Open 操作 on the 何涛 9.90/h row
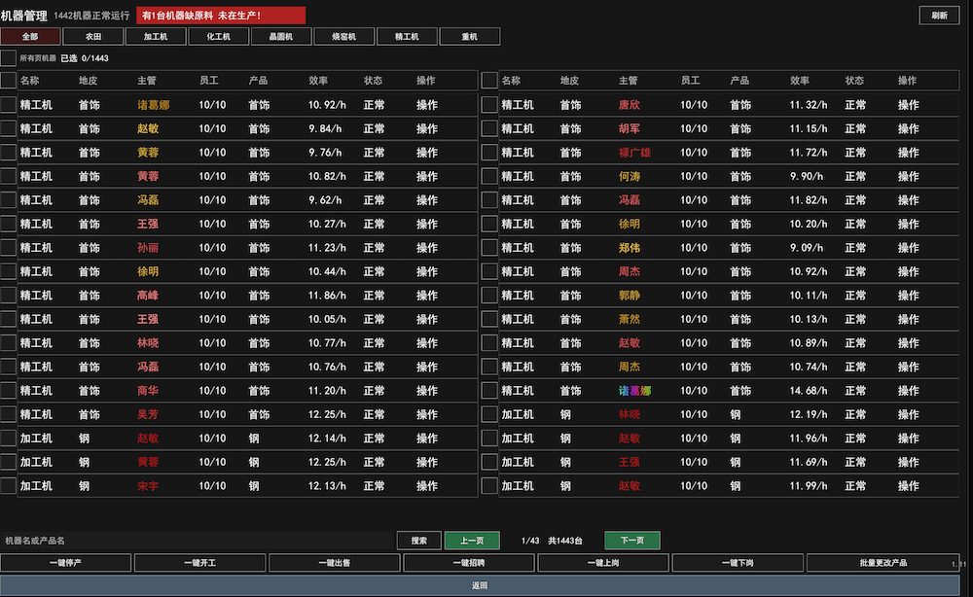Image resolution: width=973 pixels, height=597 pixels. point(909,176)
